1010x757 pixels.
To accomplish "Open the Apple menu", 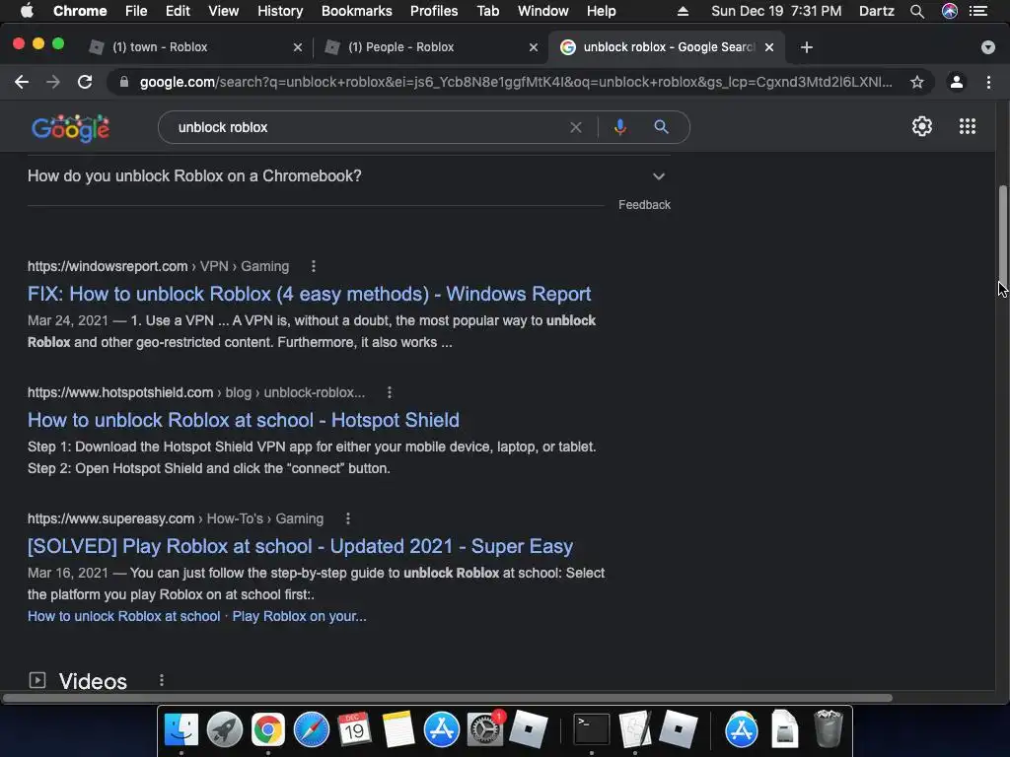I will tap(27, 11).
